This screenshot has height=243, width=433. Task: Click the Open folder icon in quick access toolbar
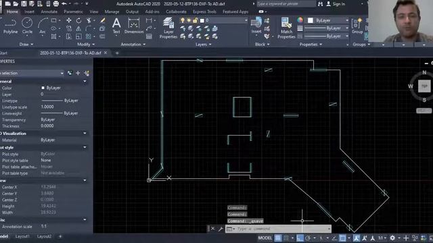pos(16,4)
